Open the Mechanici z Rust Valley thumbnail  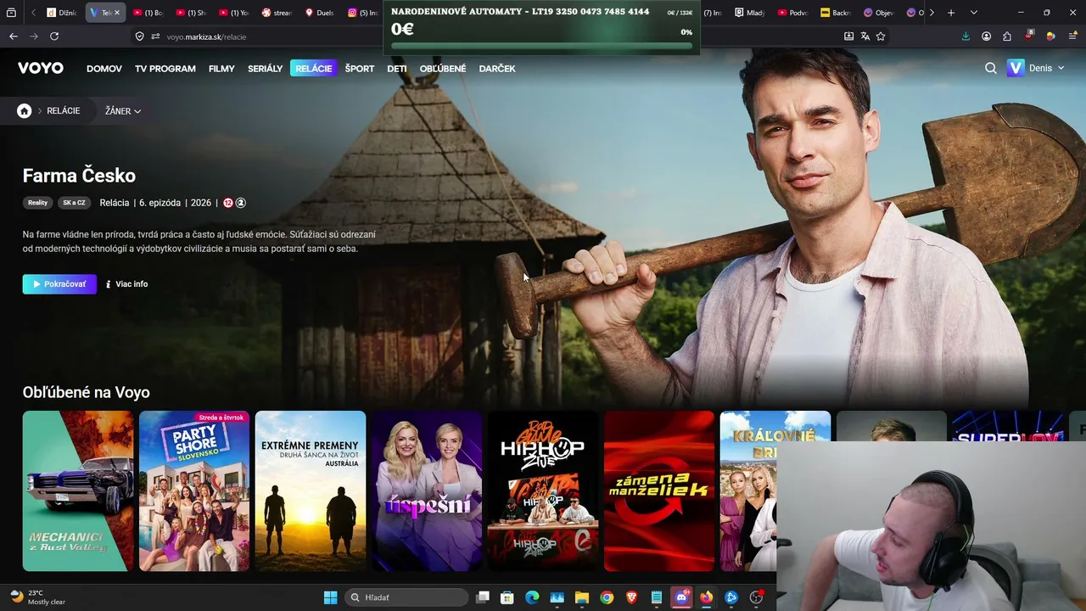click(x=78, y=491)
